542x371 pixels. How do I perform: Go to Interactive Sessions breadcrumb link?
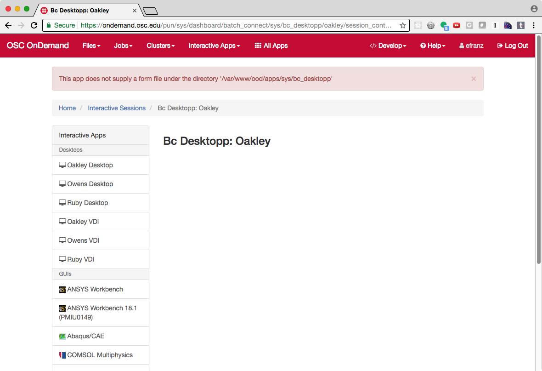point(117,108)
